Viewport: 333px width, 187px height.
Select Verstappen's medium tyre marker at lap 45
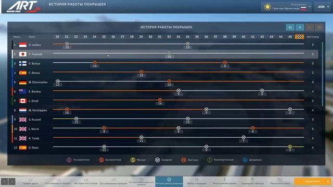click(290, 110)
